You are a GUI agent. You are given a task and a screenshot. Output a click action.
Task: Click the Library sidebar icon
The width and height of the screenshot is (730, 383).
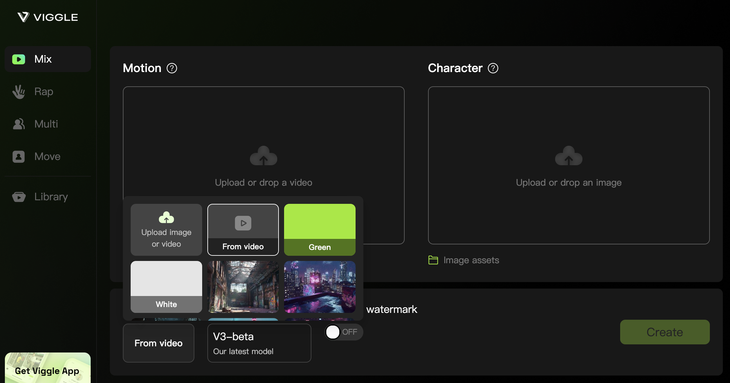[x=18, y=196]
